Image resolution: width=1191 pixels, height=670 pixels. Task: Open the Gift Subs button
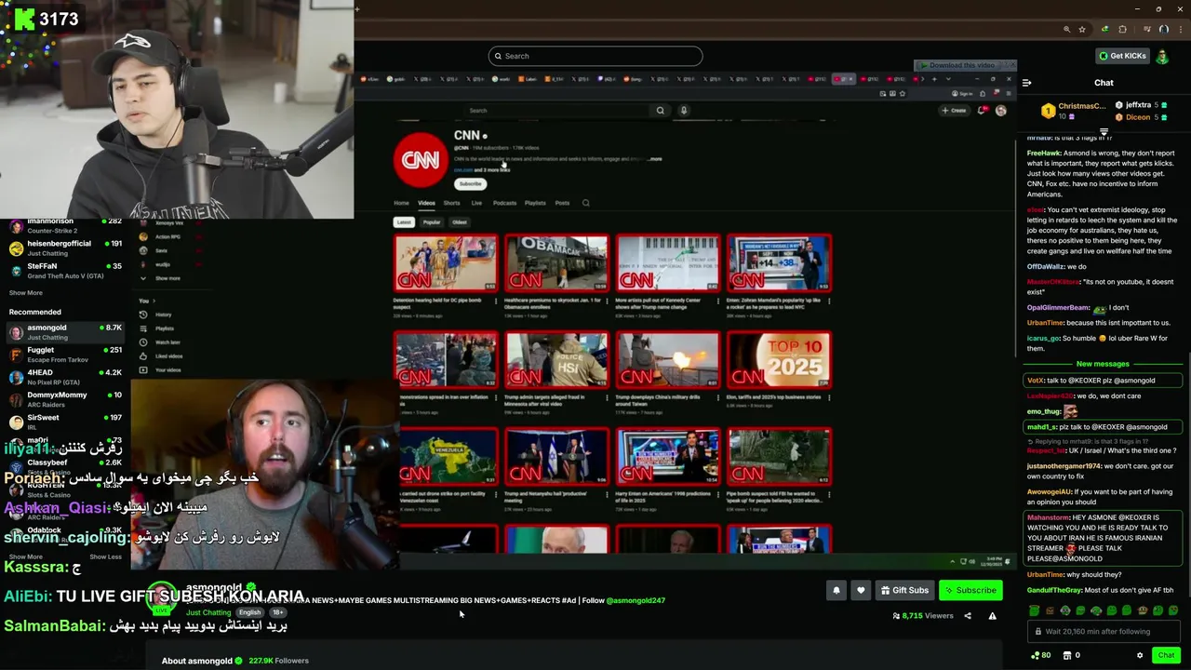(x=904, y=590)
